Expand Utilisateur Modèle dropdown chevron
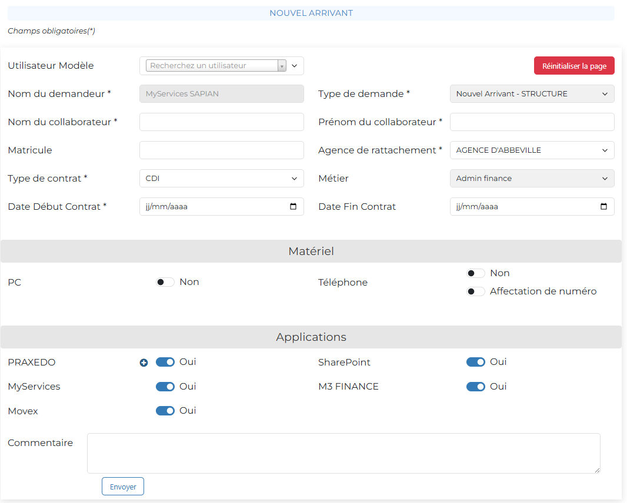The image size is (627, 503). pyautogui.click(x=295, y=66)
